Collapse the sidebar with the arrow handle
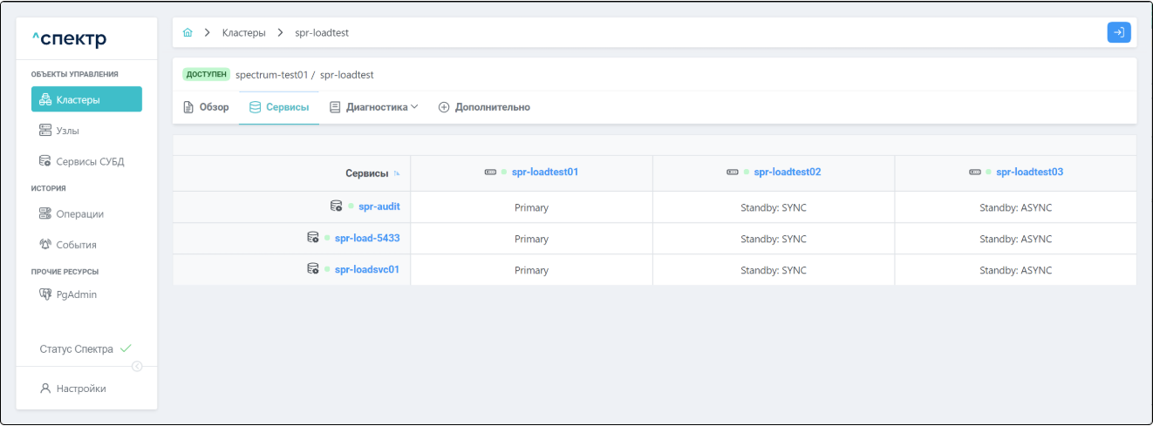The image size is (1153, 426). (x=137, y=367)
